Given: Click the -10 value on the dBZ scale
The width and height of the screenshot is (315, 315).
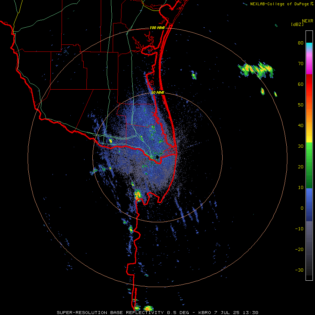Looking at the screenshot, I should (x=299, y=229).
